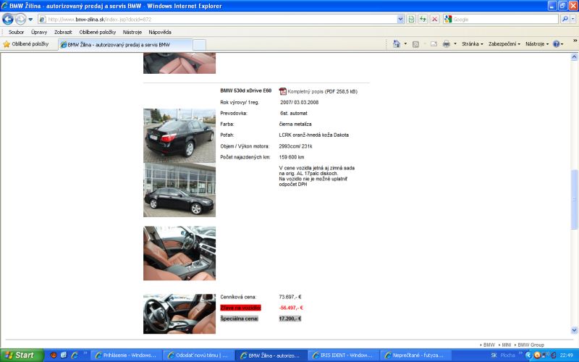
Task: Open the command bar Nástroje dropdown
Action: click(x=537, y=44)
